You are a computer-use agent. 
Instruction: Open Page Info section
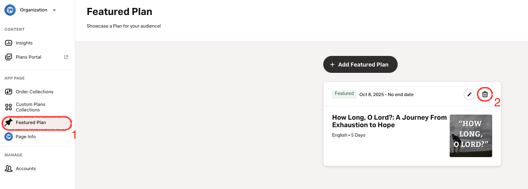[x=26, y=137]
